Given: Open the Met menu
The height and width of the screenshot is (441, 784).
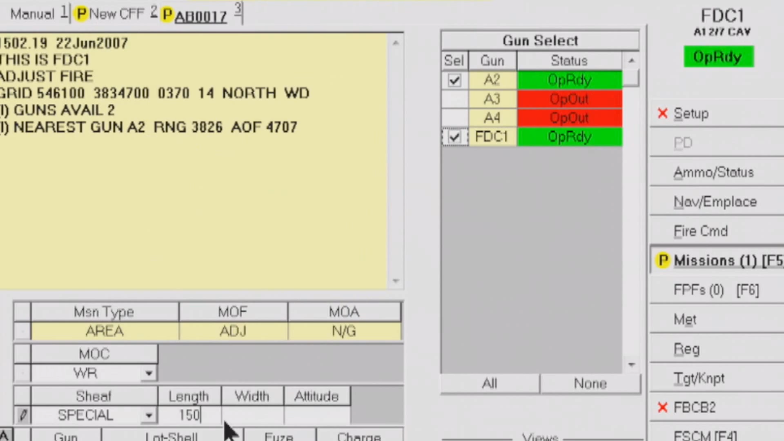Looking at the screenshot, I should tap(717, 319).
